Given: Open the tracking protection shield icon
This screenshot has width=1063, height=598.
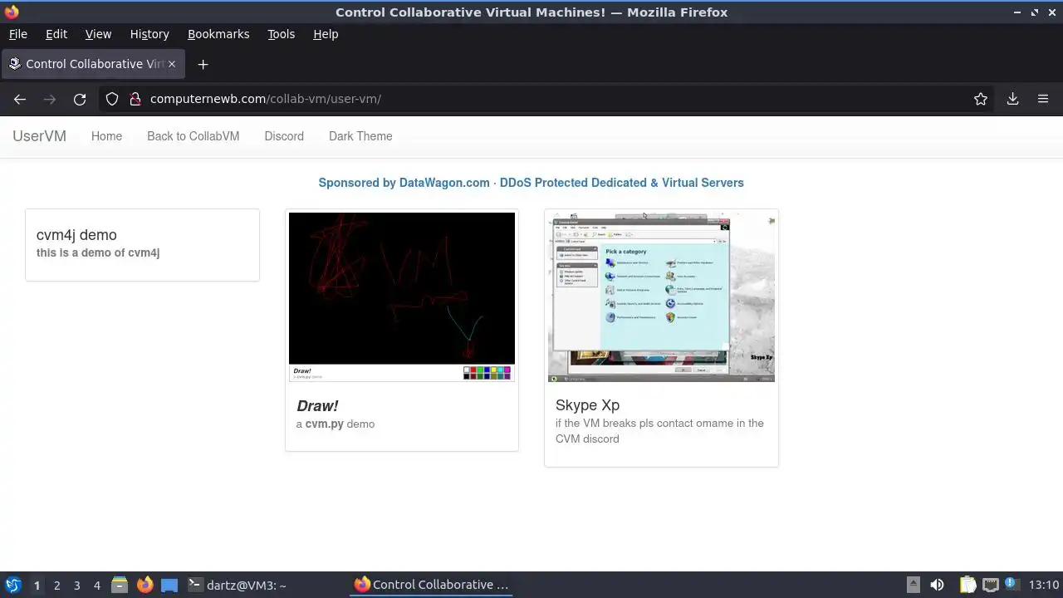Looking at the screenshot, I should pos(112,99).
